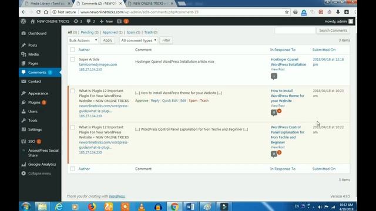The height and width of the screenshot is (211, 376).
Task: Click comment bubble for WordPress Control Panel post
Action: coord(274,154)
